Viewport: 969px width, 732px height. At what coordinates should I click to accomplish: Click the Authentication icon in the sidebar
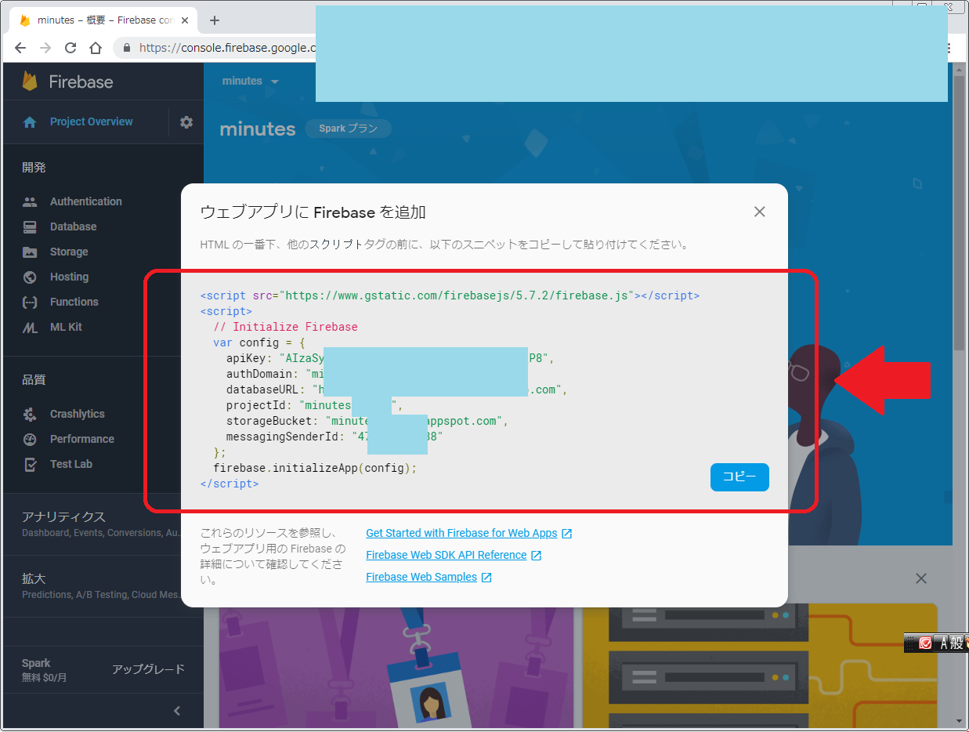click(30, 201)
